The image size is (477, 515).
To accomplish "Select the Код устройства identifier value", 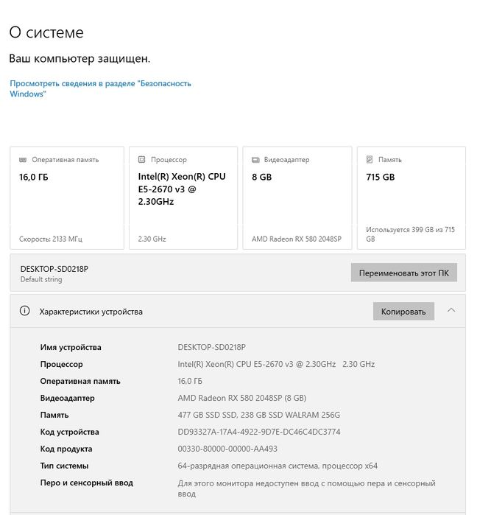I will (259, 432).
